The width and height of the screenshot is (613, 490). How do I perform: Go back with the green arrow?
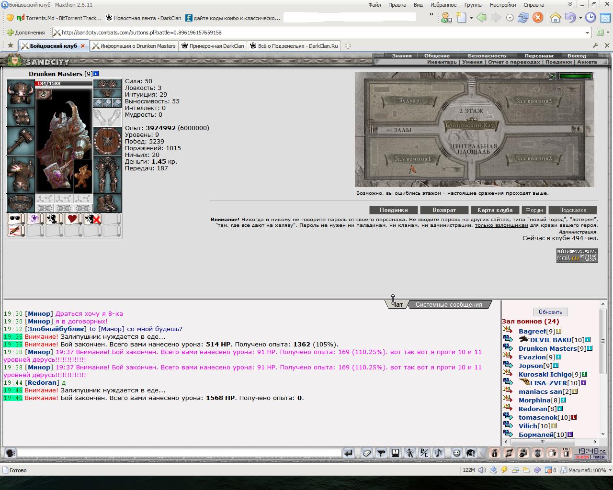click(481, 18)
